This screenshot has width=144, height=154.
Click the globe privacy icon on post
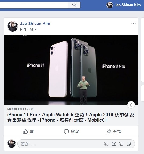[x=32, y=29]
